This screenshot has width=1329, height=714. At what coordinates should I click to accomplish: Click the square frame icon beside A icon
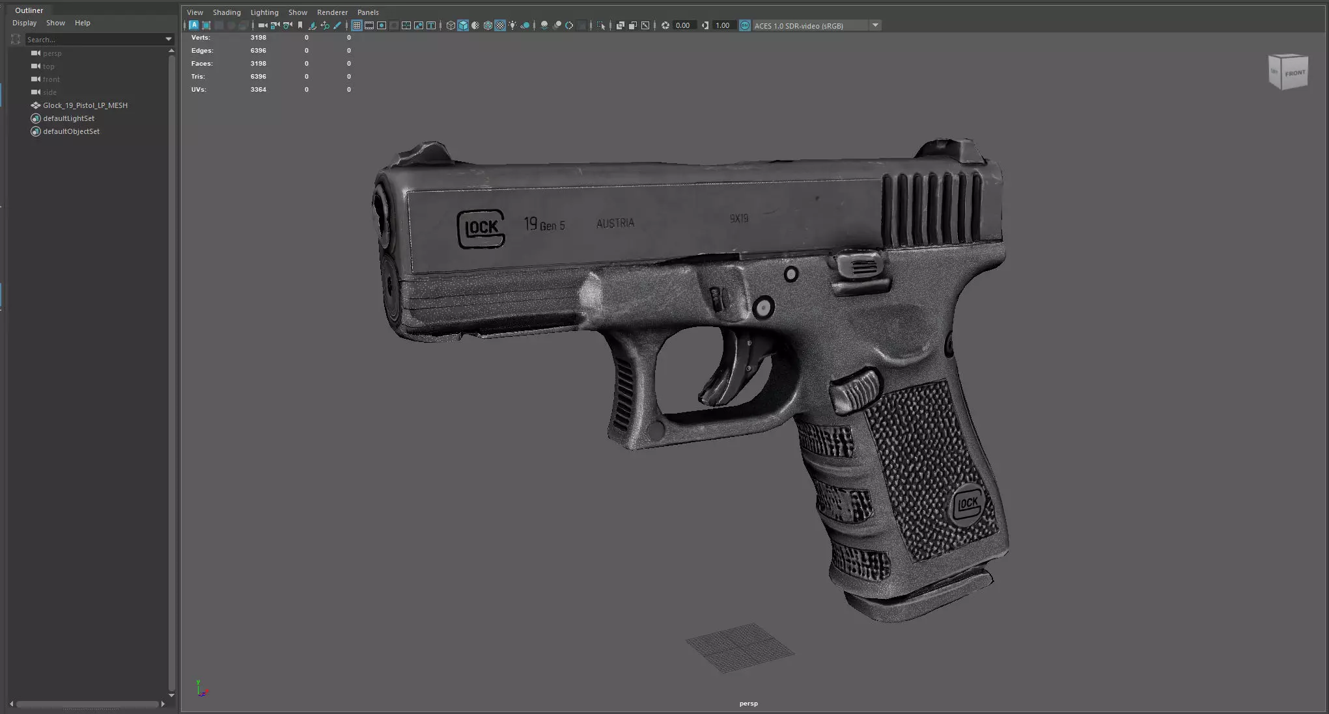coord(206,25)
